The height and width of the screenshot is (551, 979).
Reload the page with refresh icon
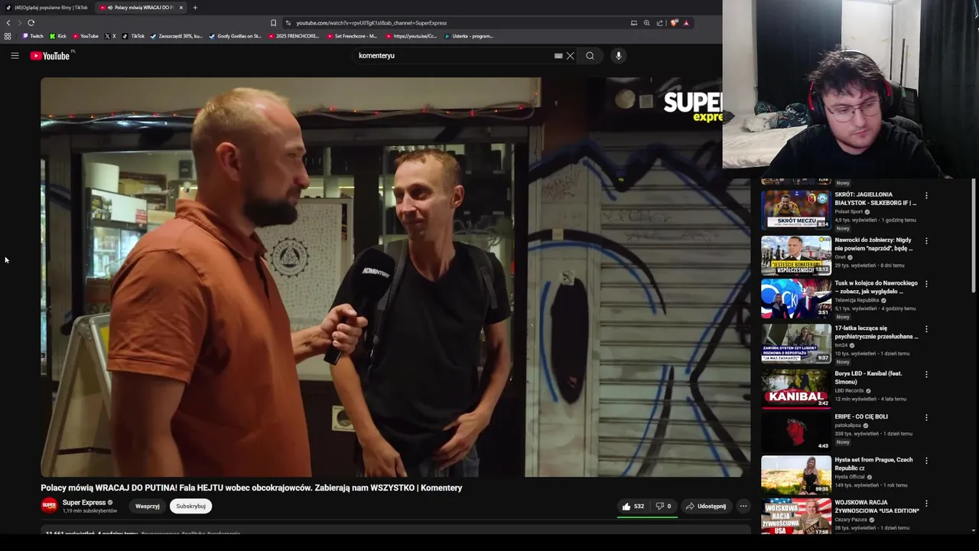pyautogui.click(x=31, y=23)
